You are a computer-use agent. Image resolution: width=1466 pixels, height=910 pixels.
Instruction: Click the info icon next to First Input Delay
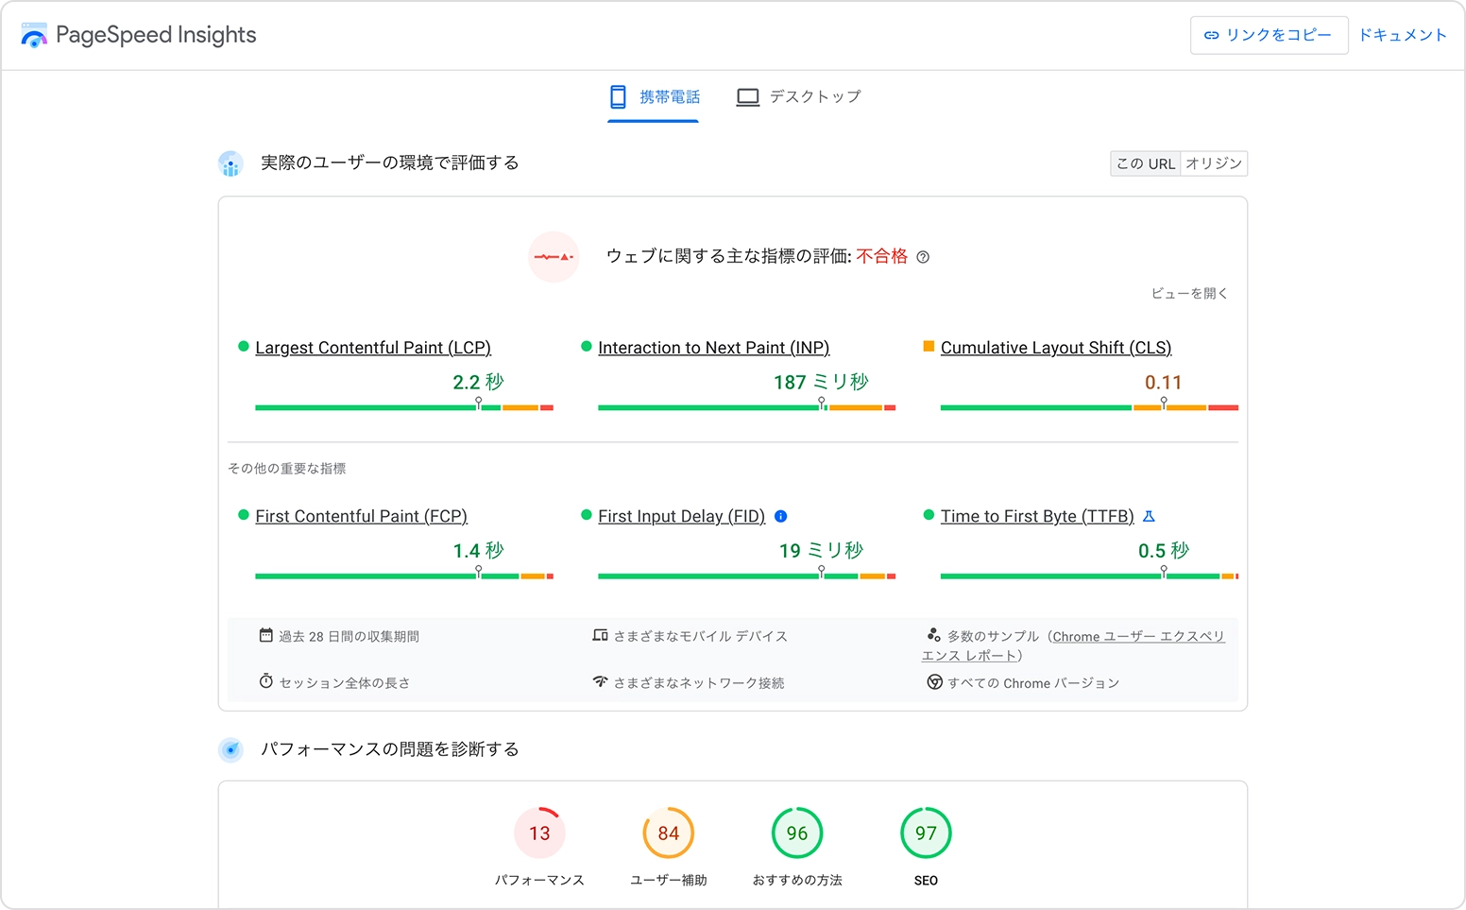pyautogui.click(x=780, y=516)
